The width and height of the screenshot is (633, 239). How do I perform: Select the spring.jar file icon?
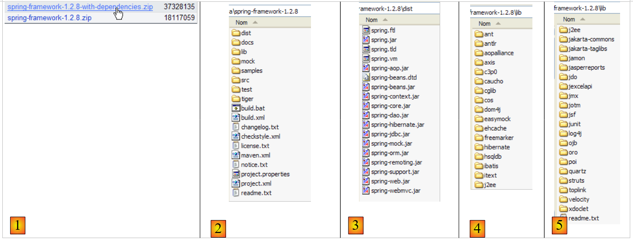click(x=366, y=40)
